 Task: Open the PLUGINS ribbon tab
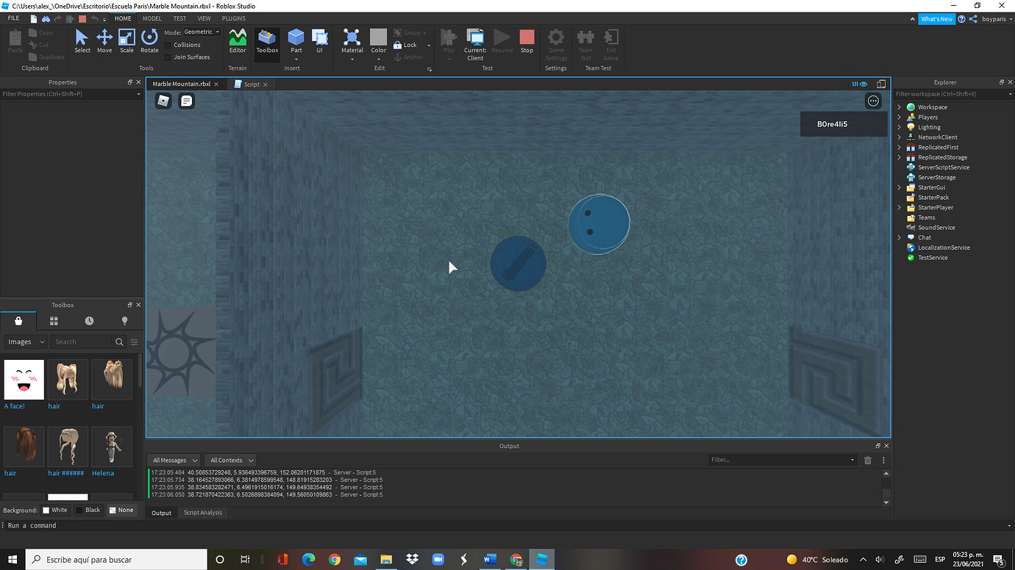[x=234, y=18]
